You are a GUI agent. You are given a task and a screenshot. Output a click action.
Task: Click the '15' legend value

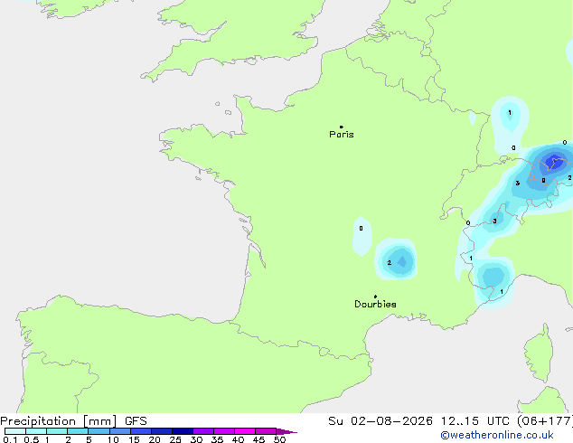[x=134, y=439]
